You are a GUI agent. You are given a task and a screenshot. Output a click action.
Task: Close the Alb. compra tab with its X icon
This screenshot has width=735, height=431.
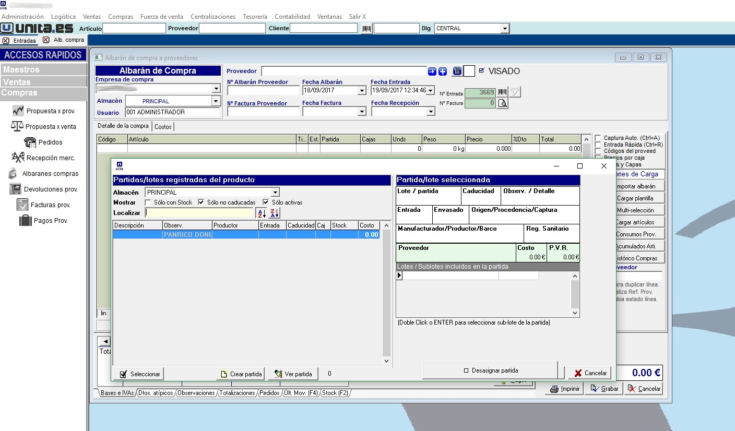[46, 40]
